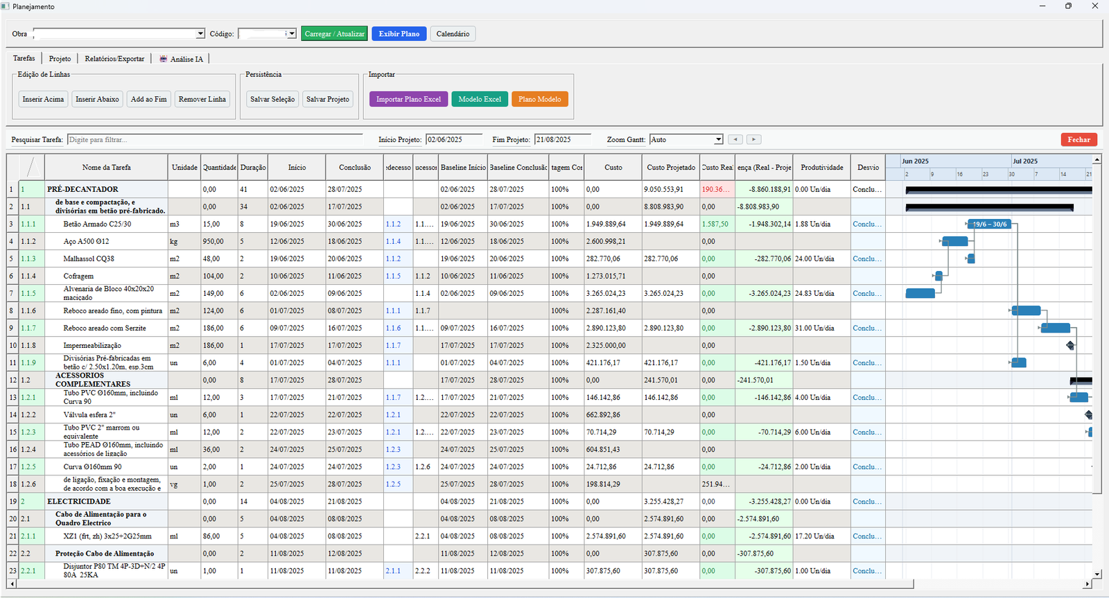Click the Plano Modelo button
The height and width of the screenshot is (598, 1109).
[540, 99]
